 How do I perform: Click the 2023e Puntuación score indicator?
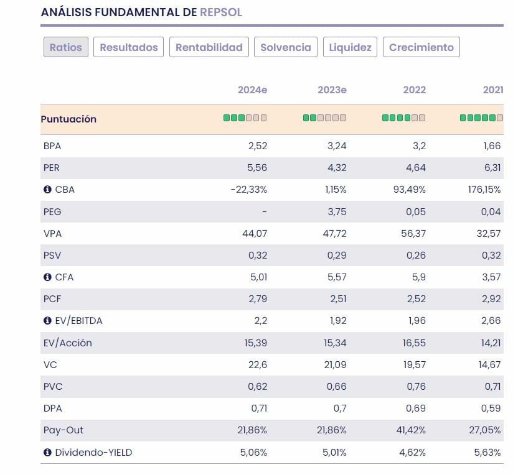(324, 118)
